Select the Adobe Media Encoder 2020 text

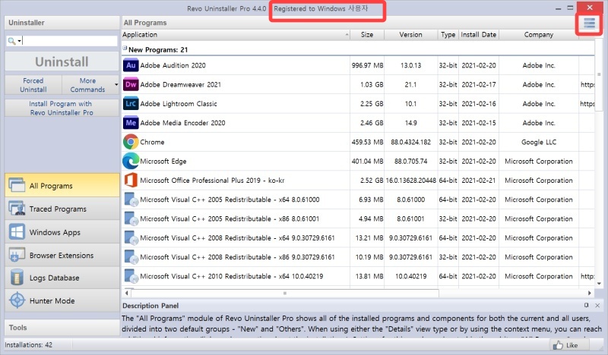[182, 123]
